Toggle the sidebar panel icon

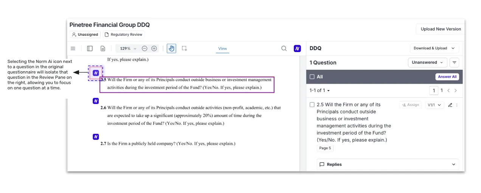(90, 48)
